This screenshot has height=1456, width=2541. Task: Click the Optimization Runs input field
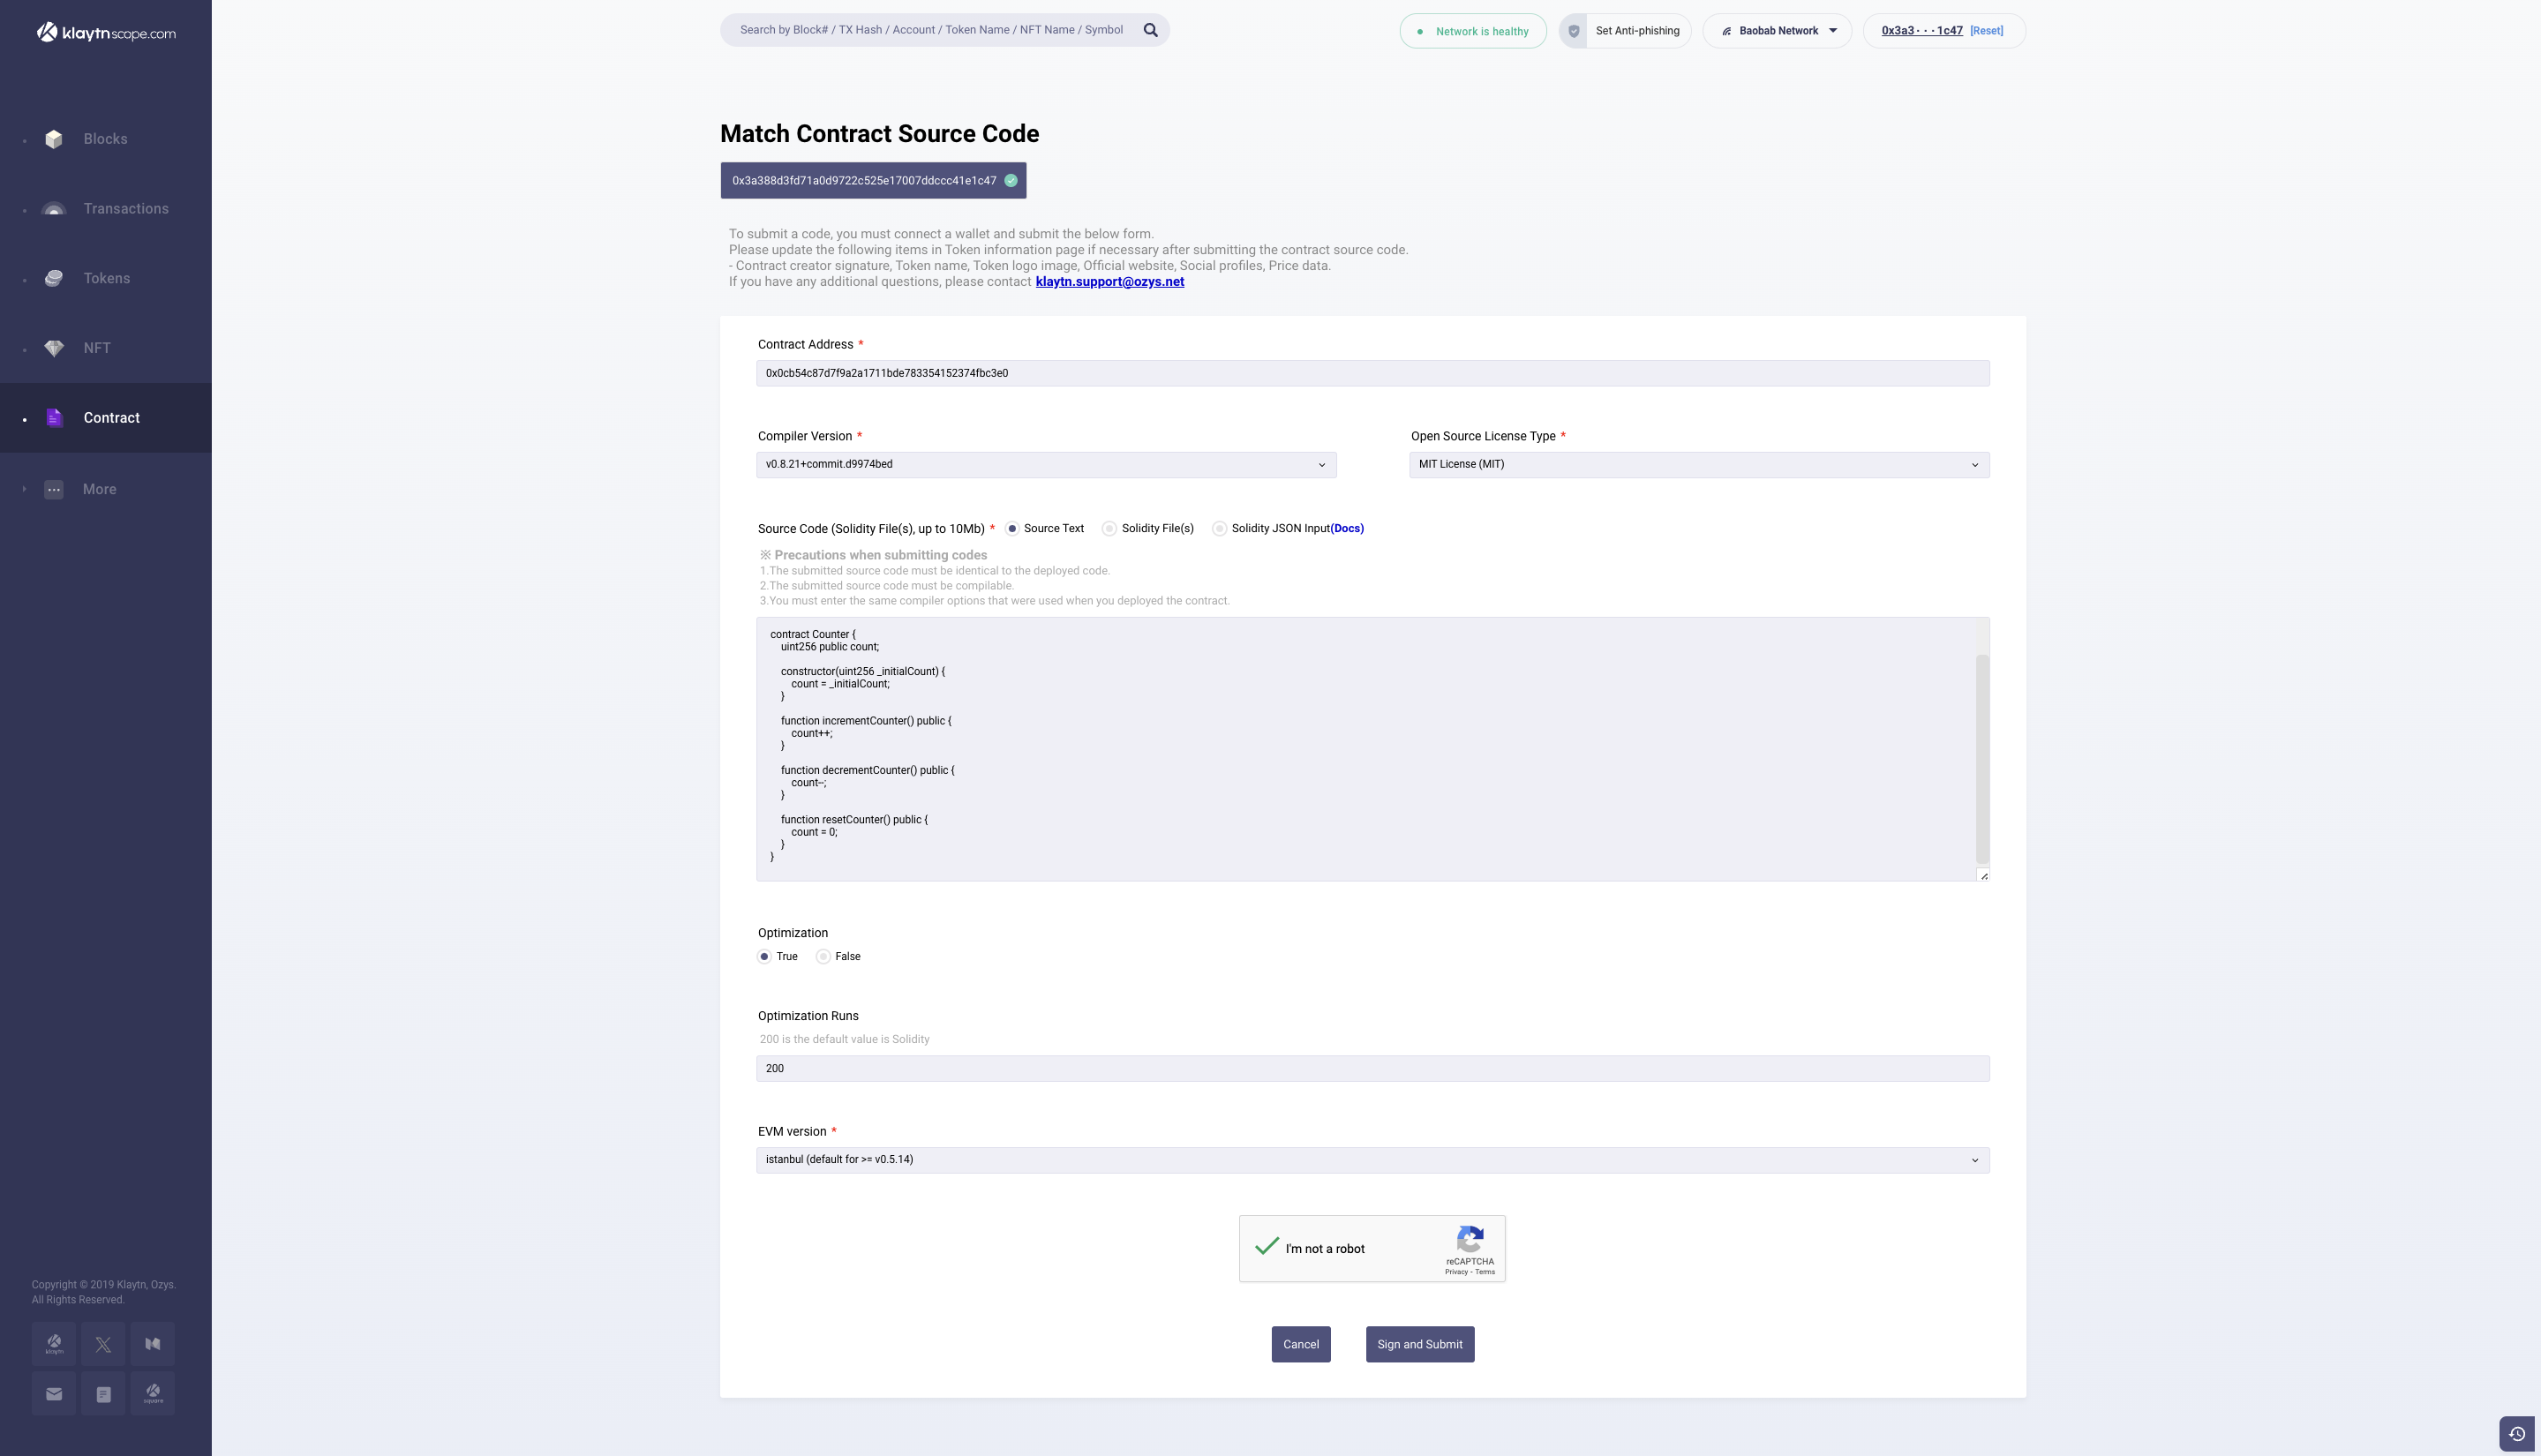tap(1372, 1068)
